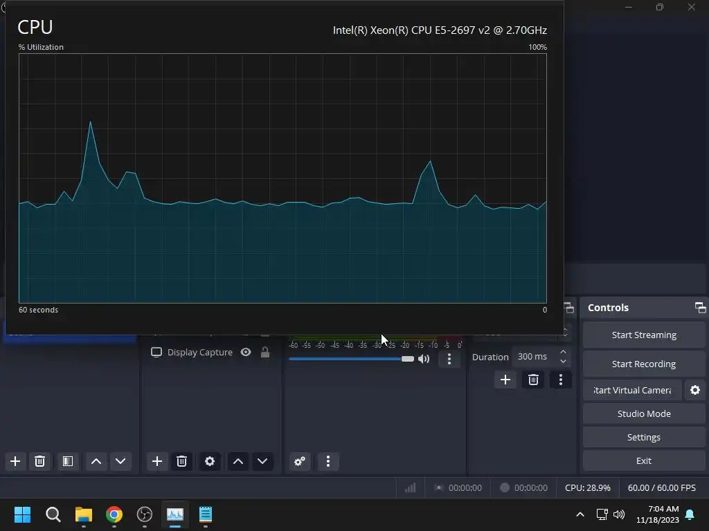Click the CPU utilization graph
The height and width of the screenshot is (531, 709).
click(282, 178)
